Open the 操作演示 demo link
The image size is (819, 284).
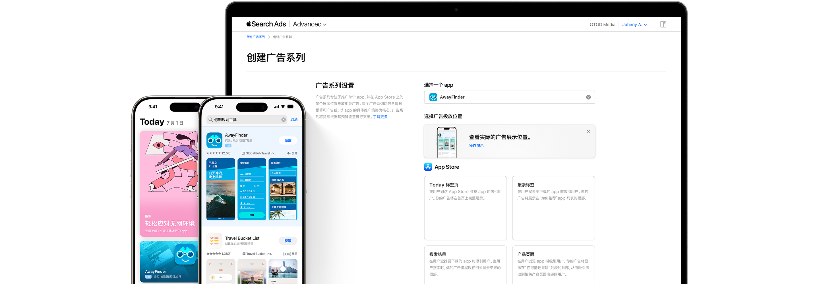point(476,146)
